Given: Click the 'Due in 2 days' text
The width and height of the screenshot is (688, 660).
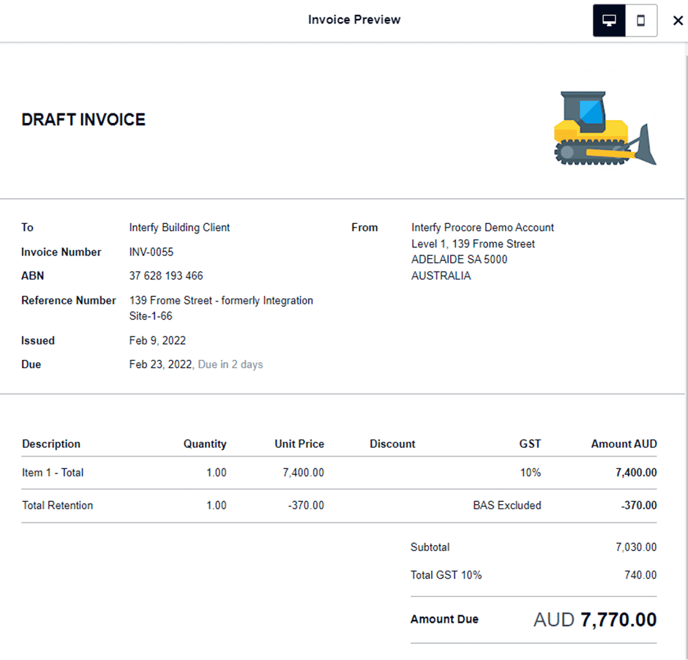Looking at the screenshot, I should (x=230, y=364).
